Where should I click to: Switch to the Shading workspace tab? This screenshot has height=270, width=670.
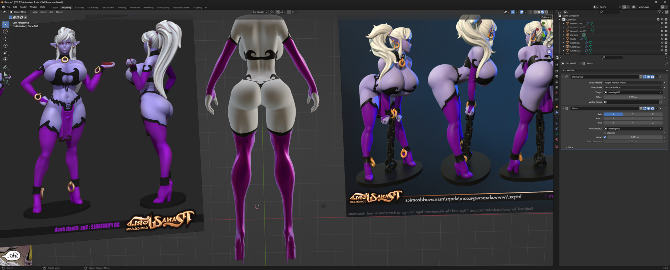[122, 7]
